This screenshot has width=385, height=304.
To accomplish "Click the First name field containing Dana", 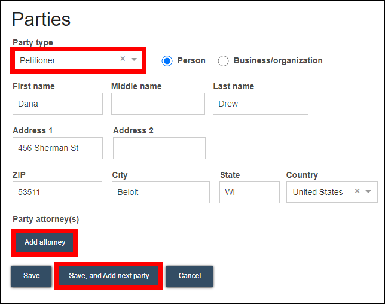I will (57, 104).
